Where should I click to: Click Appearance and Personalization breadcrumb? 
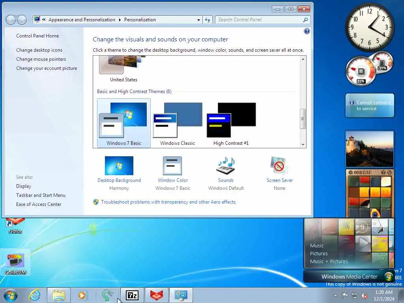point(82,20)
